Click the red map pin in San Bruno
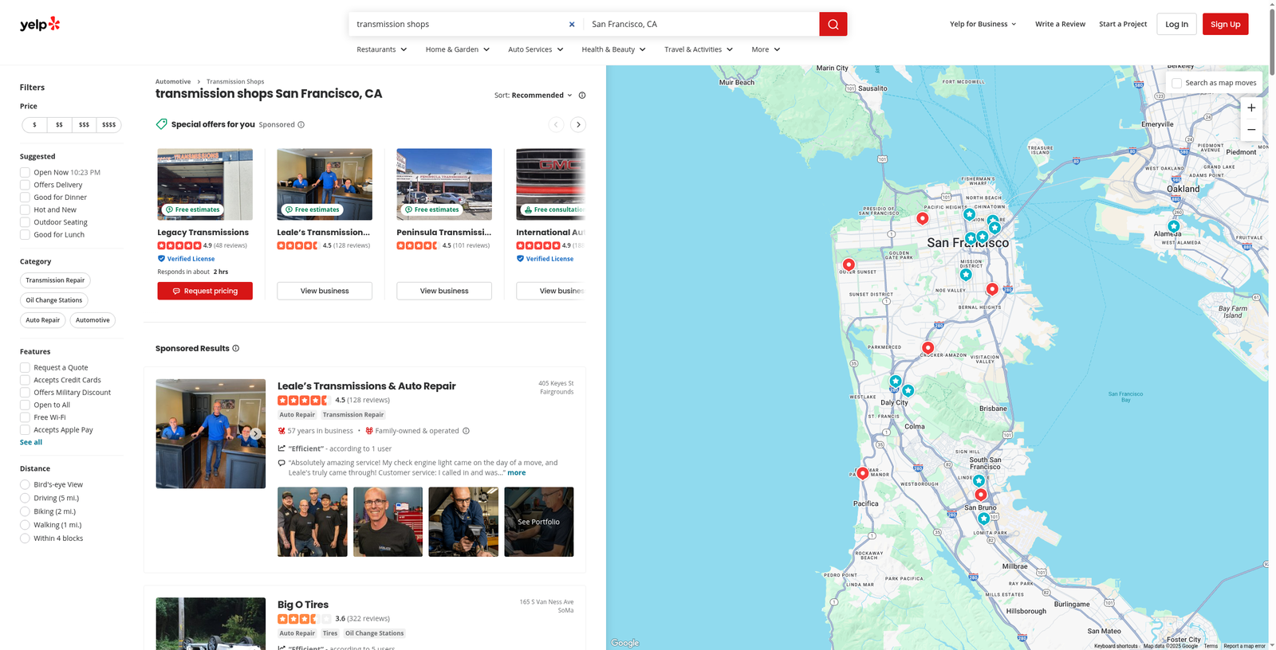The image size is (1276, 650). (x=981, y=495)
